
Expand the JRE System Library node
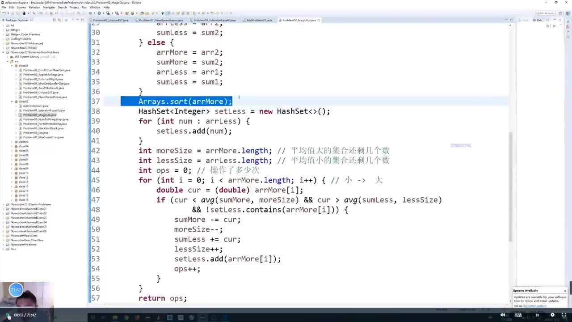8,57
